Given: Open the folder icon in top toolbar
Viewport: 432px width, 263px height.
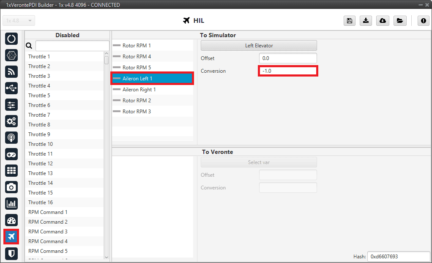Looking at the screenshot, I should coord(399,21).
